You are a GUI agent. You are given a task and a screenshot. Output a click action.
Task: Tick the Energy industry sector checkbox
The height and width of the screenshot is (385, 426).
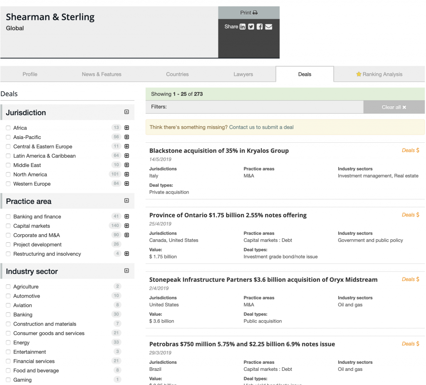point(8,343)
